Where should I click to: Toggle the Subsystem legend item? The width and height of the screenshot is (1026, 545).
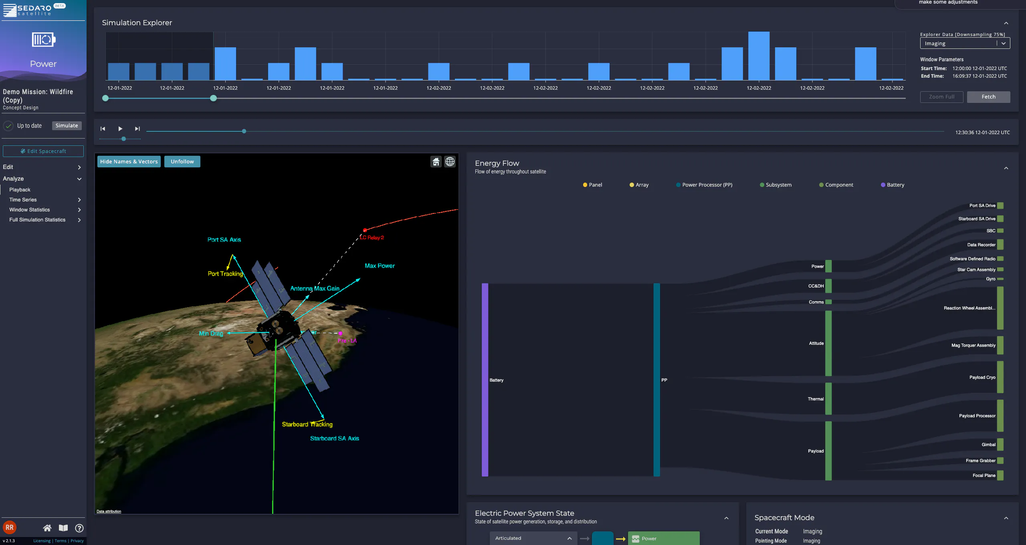point(776,185)
